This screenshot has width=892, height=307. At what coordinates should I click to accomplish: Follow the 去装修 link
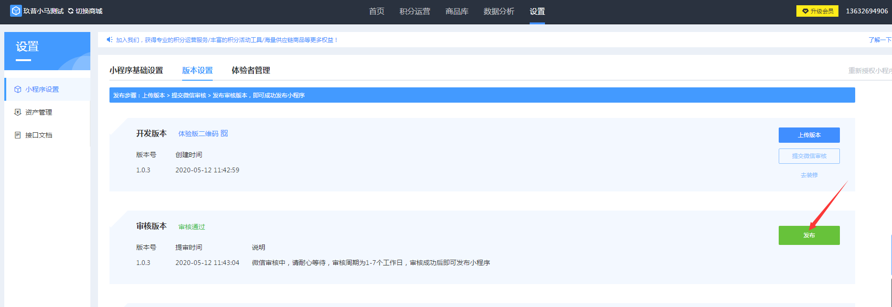coord(809,175)
